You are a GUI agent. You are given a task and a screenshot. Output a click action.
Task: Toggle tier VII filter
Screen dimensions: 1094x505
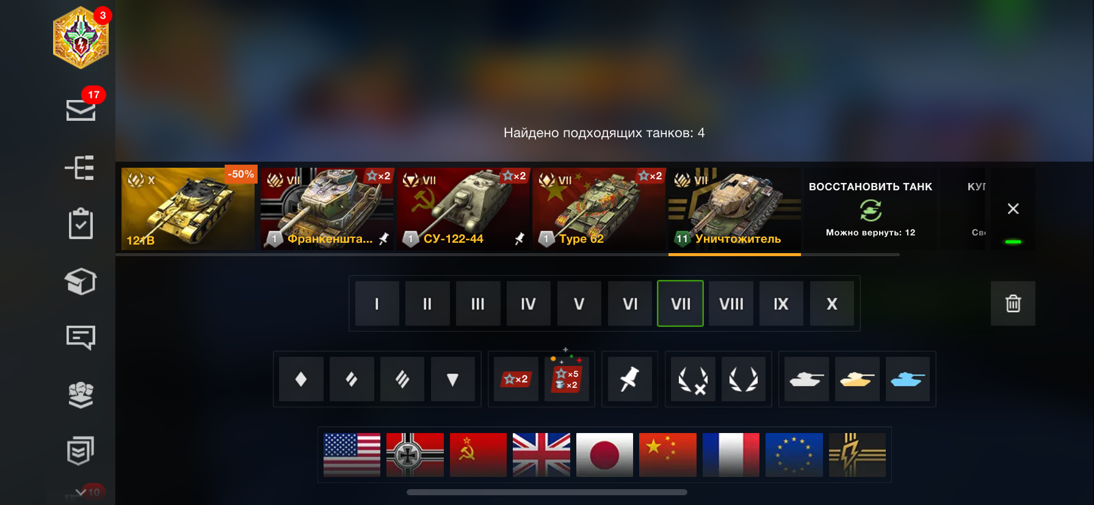680,303
